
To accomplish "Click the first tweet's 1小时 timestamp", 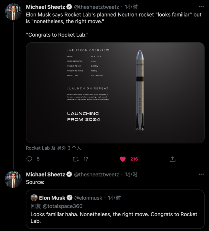I will [131, 7].
